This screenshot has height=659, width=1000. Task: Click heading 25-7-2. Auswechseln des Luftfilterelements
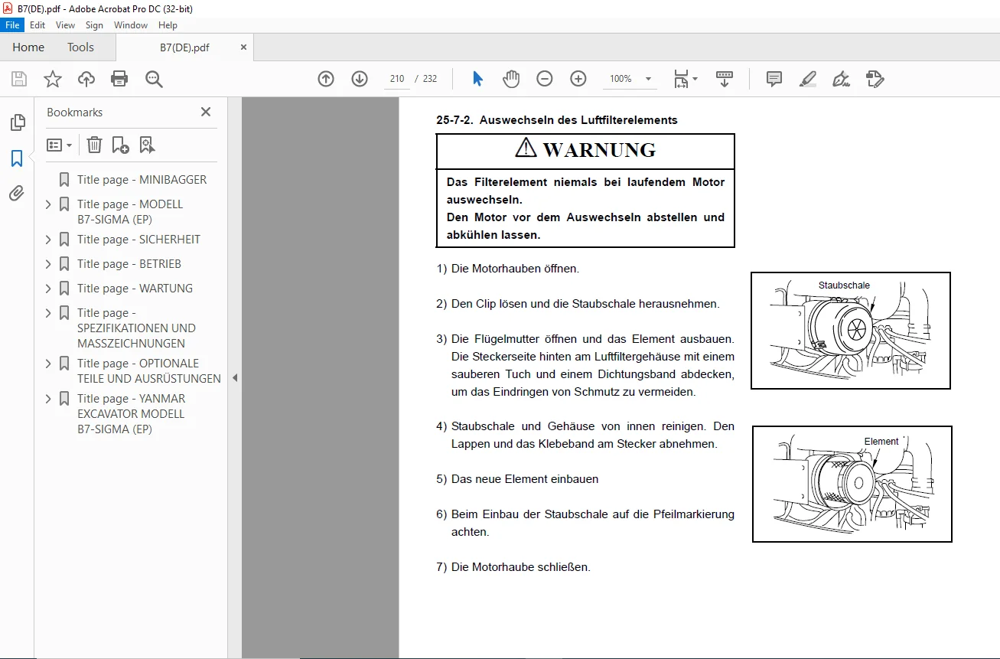coord(557,120)
